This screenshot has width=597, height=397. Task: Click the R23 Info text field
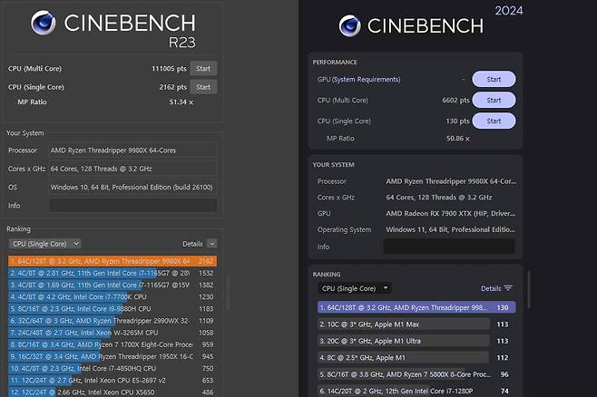tap(133, 206)
